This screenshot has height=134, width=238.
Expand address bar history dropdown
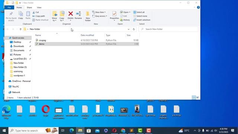(129, 29)
